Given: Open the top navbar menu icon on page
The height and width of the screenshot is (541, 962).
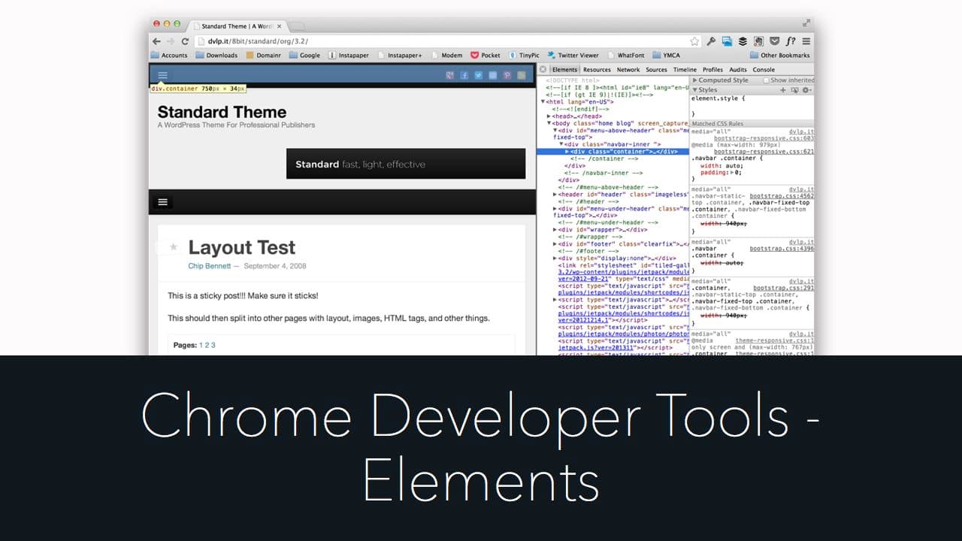Looking at the screenshot, I should [x=162, y=75].
